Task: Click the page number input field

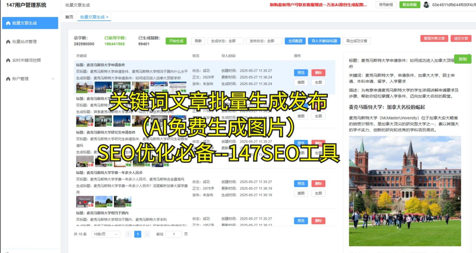Action: click(x=174, y=234)
